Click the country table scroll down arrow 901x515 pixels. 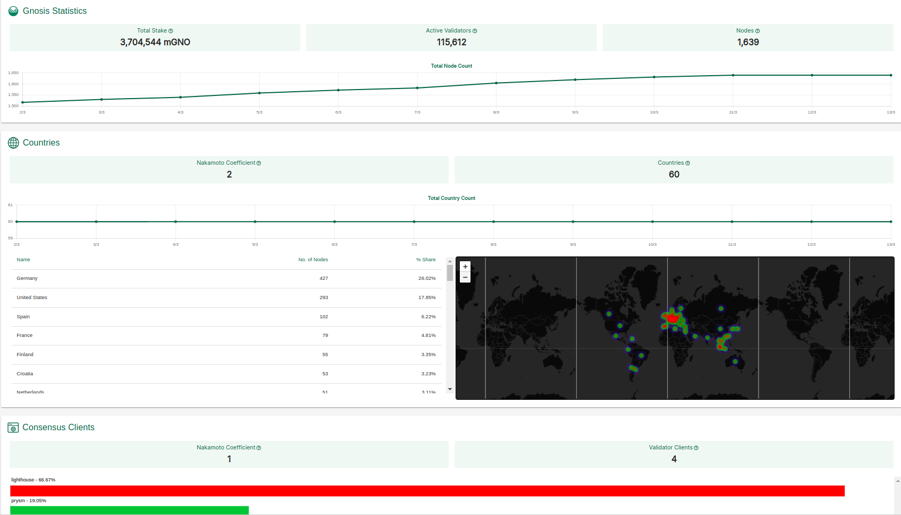pyautogui.click(x=450, y=389)
